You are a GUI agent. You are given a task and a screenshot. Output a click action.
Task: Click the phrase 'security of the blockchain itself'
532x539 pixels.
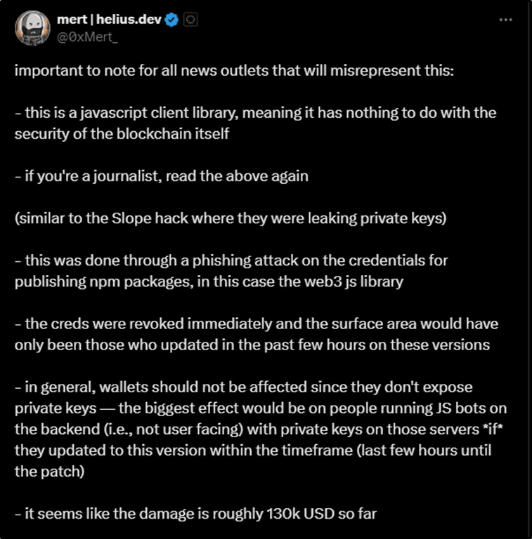pyautogui.click(x=122, y=134)
